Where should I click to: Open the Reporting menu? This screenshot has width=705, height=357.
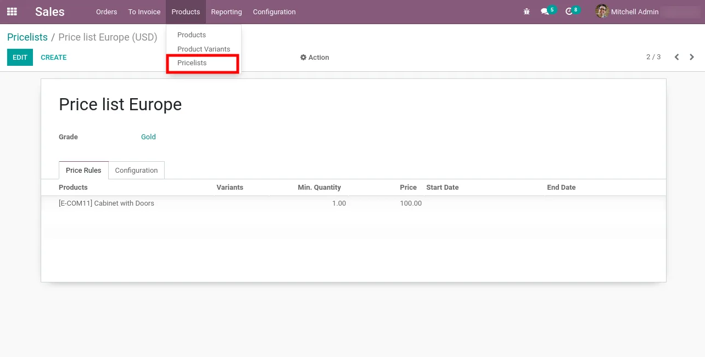point(226,12)
